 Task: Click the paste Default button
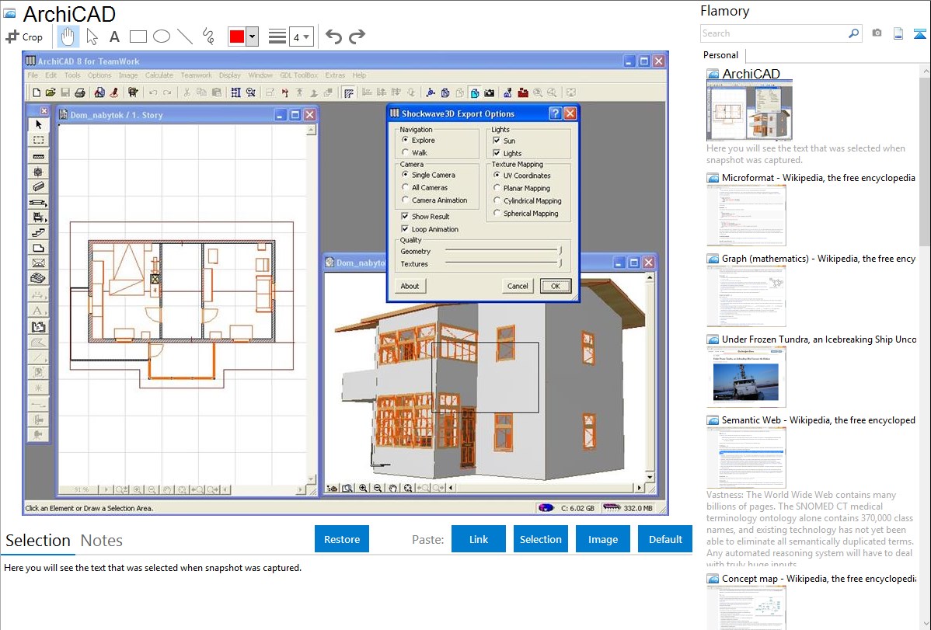[x=665, y=539]
